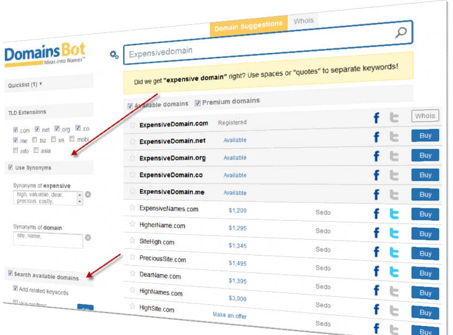Tweet ExpensiveNames.com with Twitter icon
Screen dimensions: 453x335
394,214
